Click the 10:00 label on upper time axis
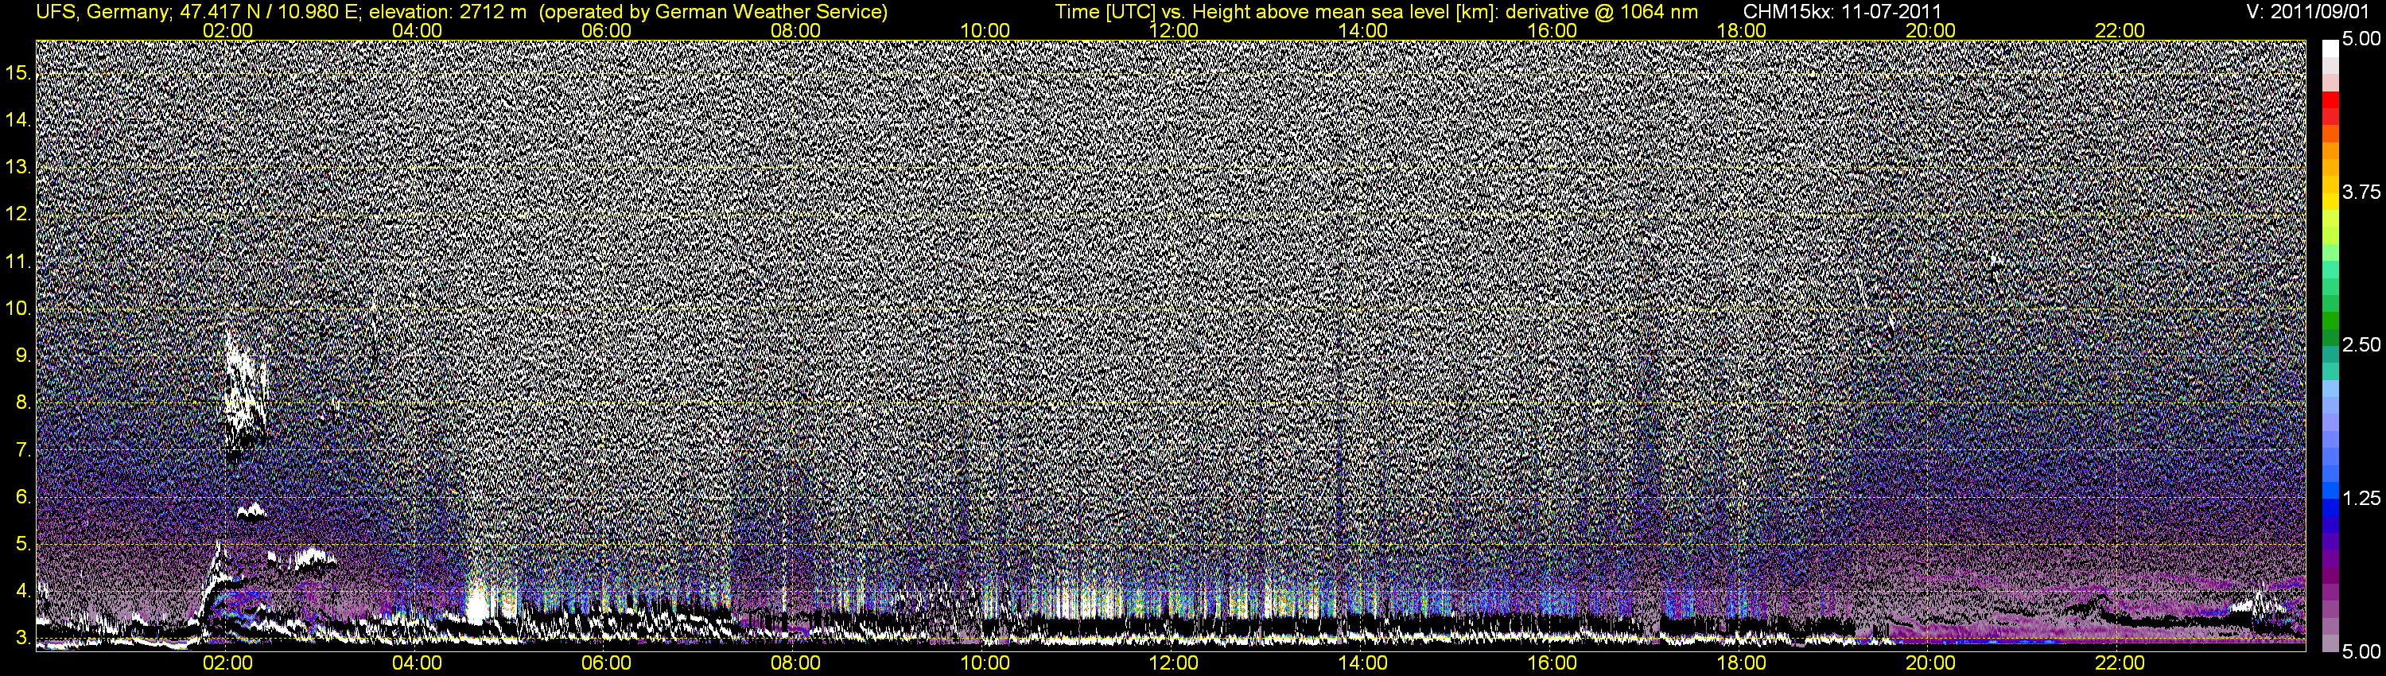Screen dimensions: 2386x676 click(x=985, y=30)
